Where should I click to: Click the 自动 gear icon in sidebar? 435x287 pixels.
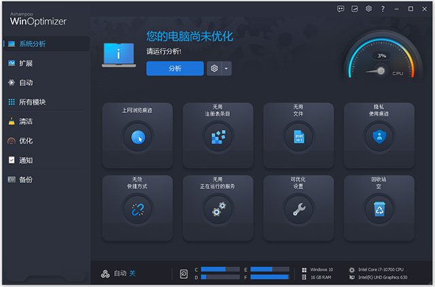click(x=12, y=83)
